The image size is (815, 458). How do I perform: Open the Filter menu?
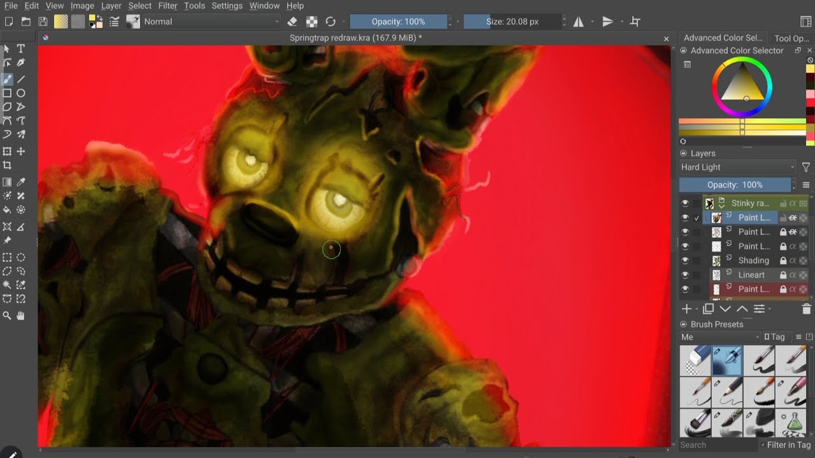(167, 6)
